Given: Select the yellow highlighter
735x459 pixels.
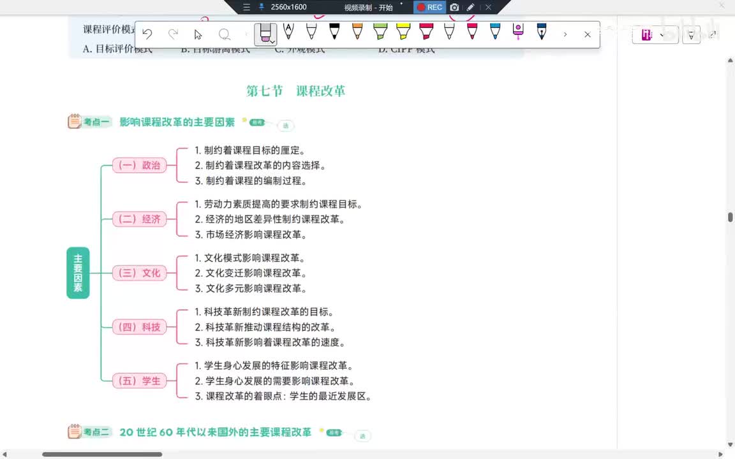Looking at the screenshot, I should (403, 31).
